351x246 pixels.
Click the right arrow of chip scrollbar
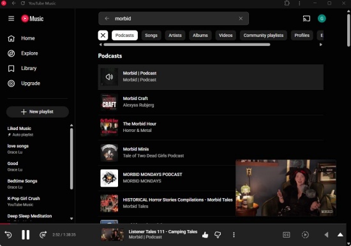321,45
